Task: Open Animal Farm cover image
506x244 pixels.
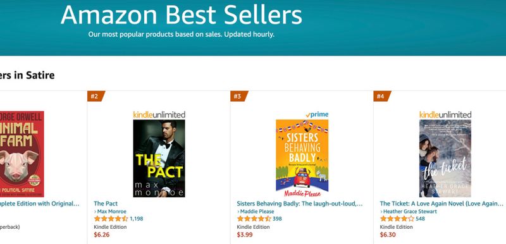Action: [x=22, y=154]
